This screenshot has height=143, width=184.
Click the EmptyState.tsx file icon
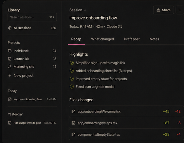tap(74, 134)
